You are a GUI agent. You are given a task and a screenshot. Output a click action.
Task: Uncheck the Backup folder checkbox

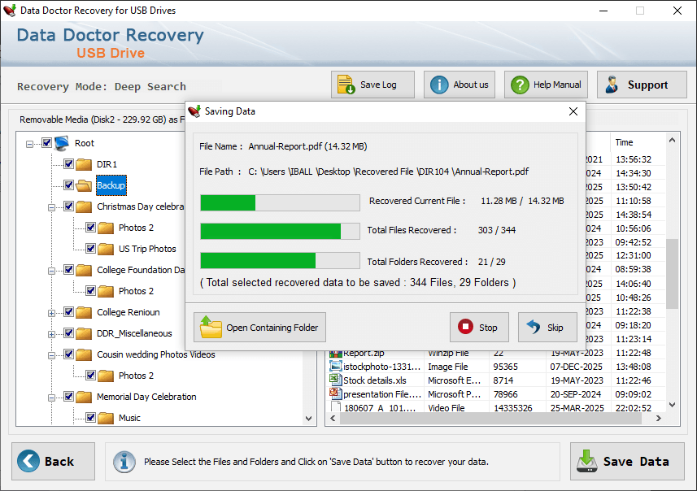tap(68, 185)
